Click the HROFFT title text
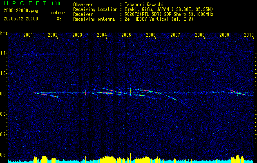This screenshot has height=163, width=257. [x=25, y=3]
